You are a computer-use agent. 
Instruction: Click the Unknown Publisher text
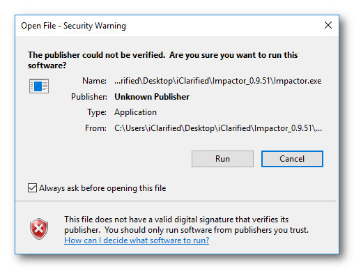tap(152, 97)
